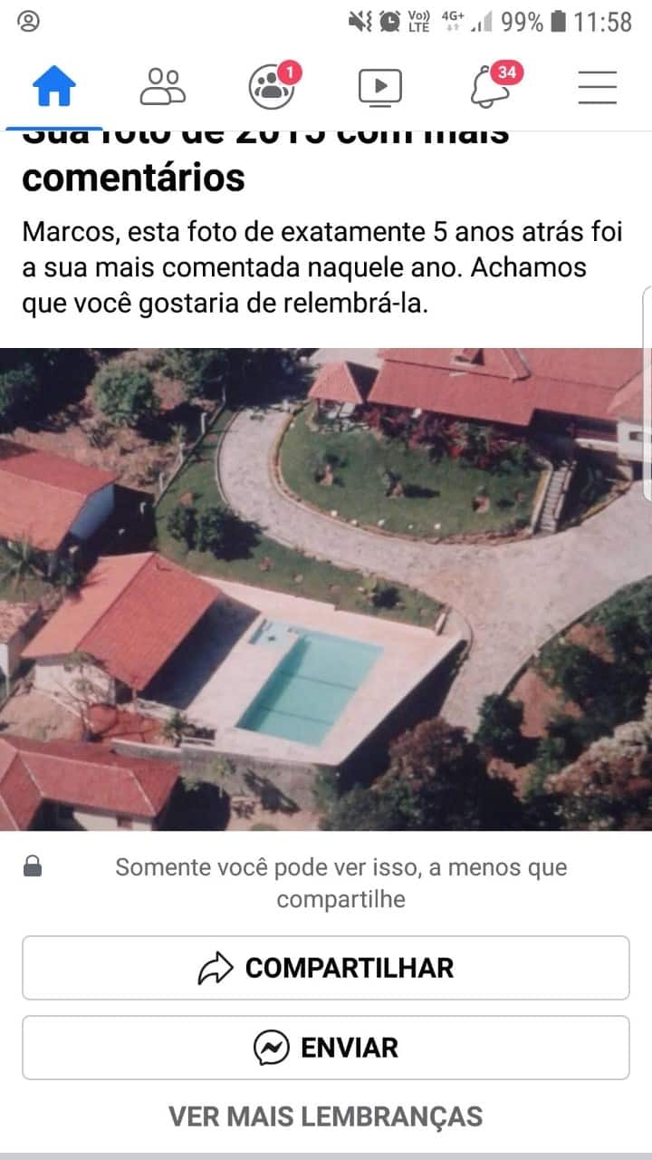Image resolution: width=652 pixels, height=1160 pixels.
Task: Open Groups tab with one notification
Action: pos(273,85)
